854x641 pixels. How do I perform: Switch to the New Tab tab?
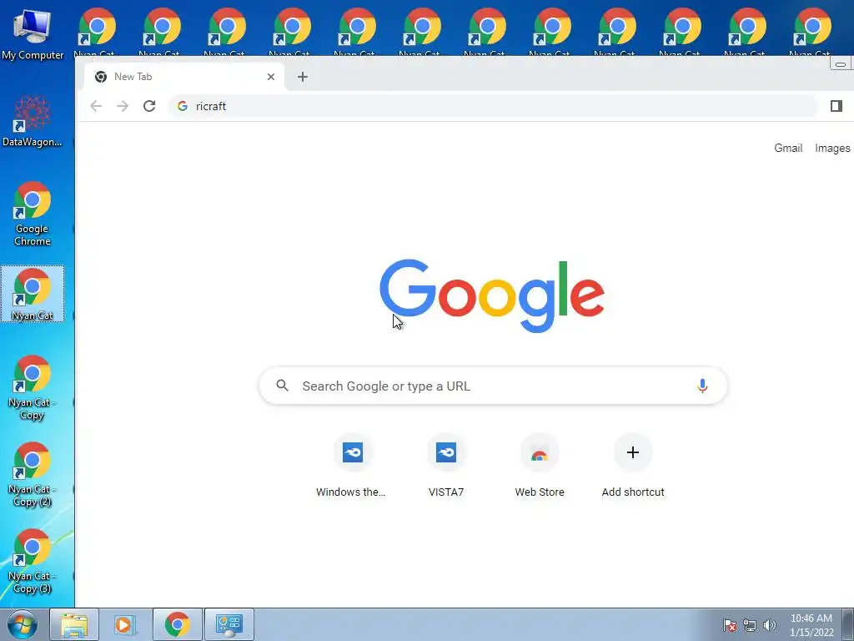click(183, 77)
